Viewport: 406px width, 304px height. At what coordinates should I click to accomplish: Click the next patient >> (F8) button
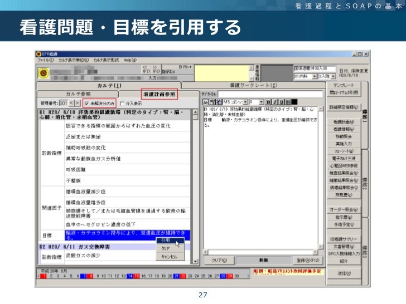click(156, 69)
